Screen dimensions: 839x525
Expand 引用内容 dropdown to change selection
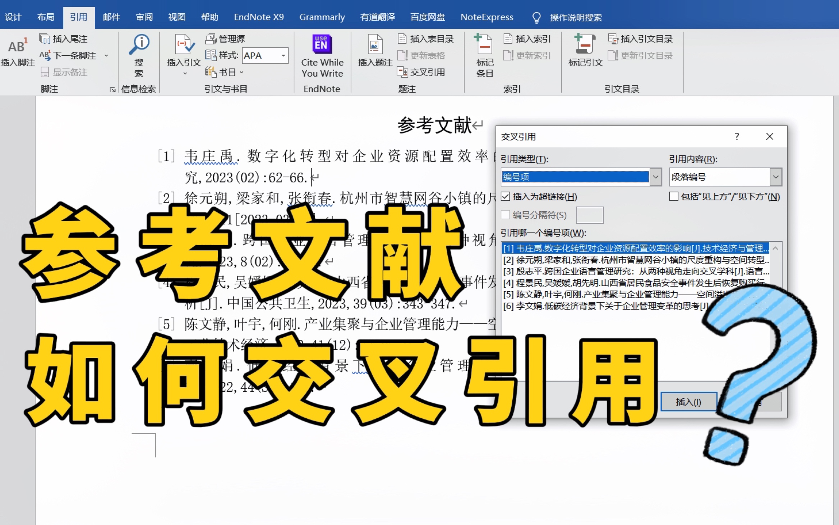coord(775,177)
